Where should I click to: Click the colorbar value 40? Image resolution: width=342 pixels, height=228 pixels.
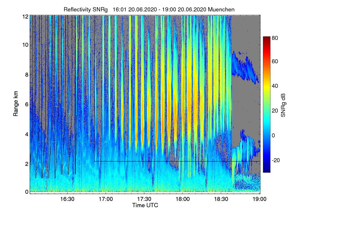tap(275, 86)
